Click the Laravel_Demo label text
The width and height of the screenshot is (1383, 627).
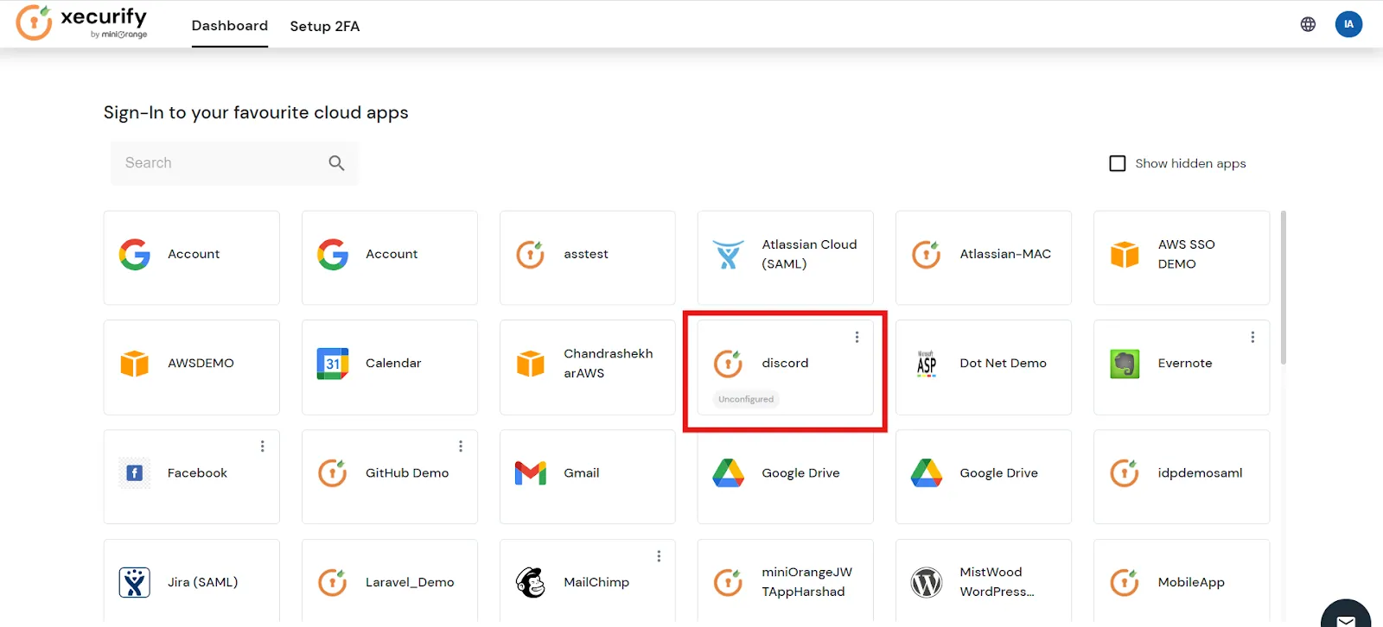click(410, 583)
